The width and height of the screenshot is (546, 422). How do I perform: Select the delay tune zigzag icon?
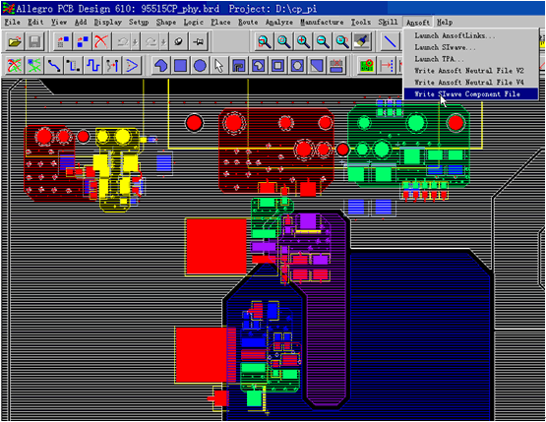point(92,66)
